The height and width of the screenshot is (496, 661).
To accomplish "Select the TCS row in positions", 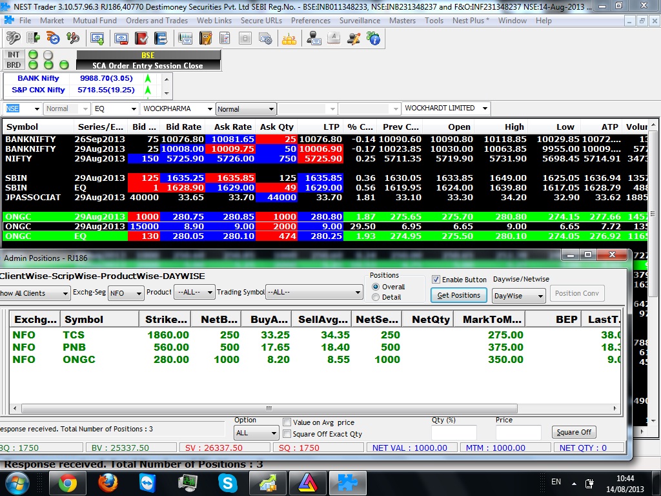I will [314, 335].
